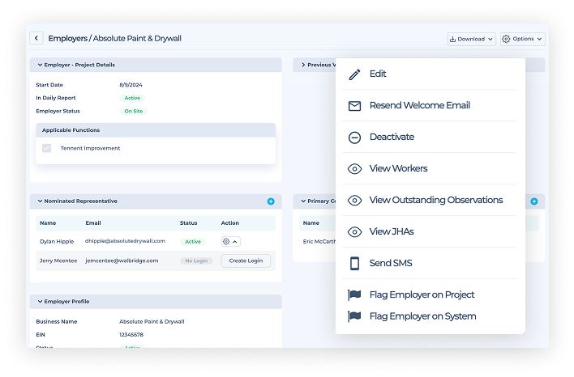Select View Outstanding Observations
Screen dimensions: 574x377
[430, 200]
